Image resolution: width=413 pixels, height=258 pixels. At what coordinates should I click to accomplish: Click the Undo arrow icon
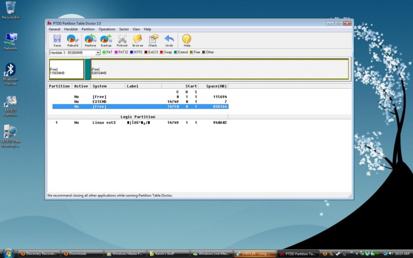(169, 40)
